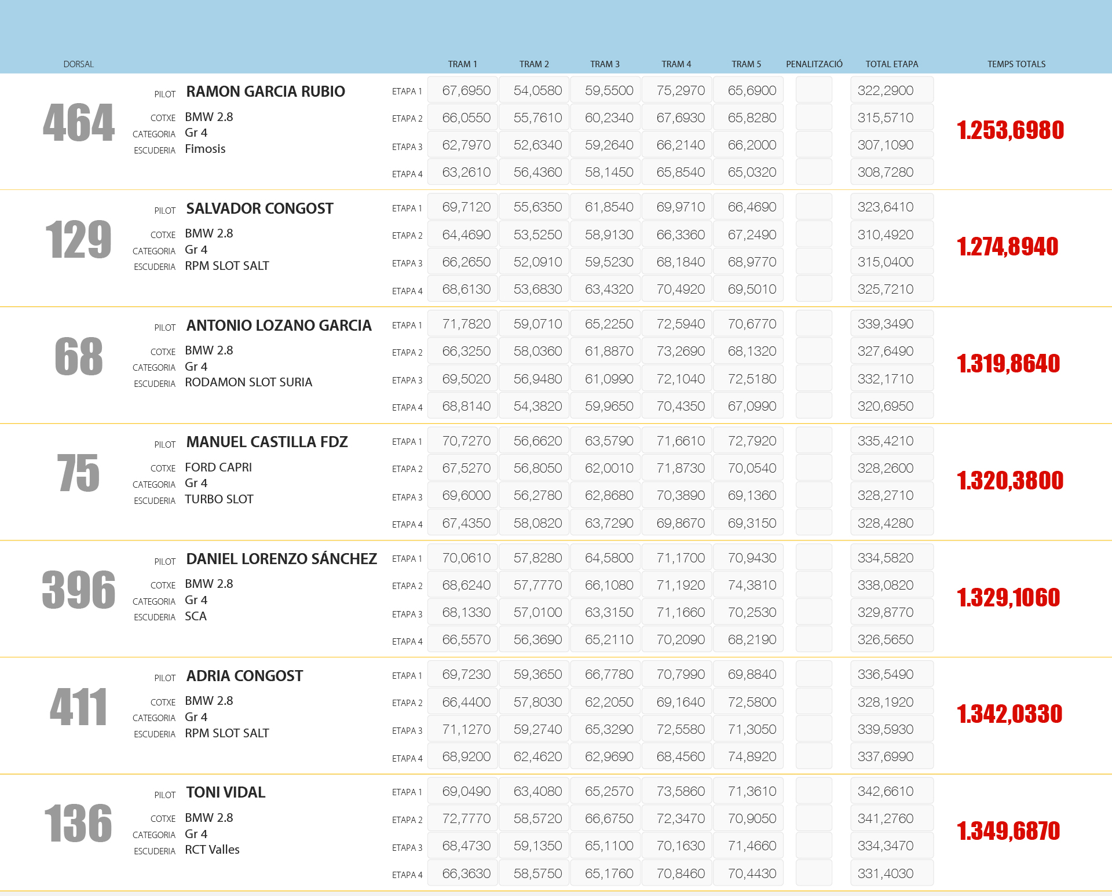1112x896 pixels.
Task: Click dorsal number 75
Action: (79, 473)
